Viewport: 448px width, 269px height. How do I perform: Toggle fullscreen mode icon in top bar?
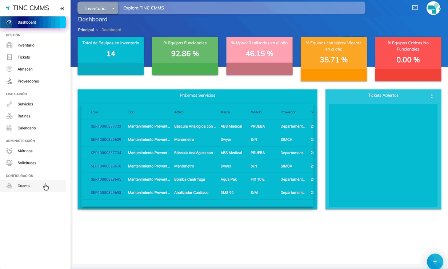[x=415, y=8]
